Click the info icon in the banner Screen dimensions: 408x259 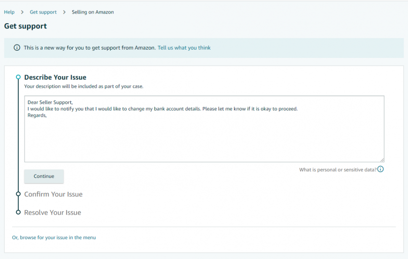(17, 48)
